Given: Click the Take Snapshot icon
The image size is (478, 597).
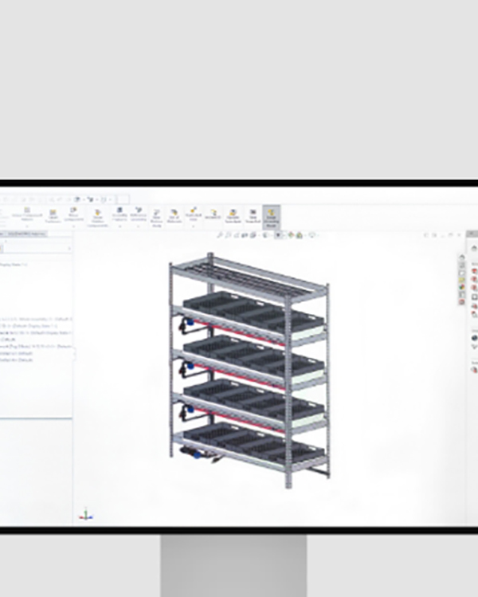Looking at the screenshot, I should click(253, 215).
